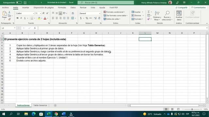Click the text orientation icon
The height and width of the screenshot is (117, 209).
coord(64,13)
